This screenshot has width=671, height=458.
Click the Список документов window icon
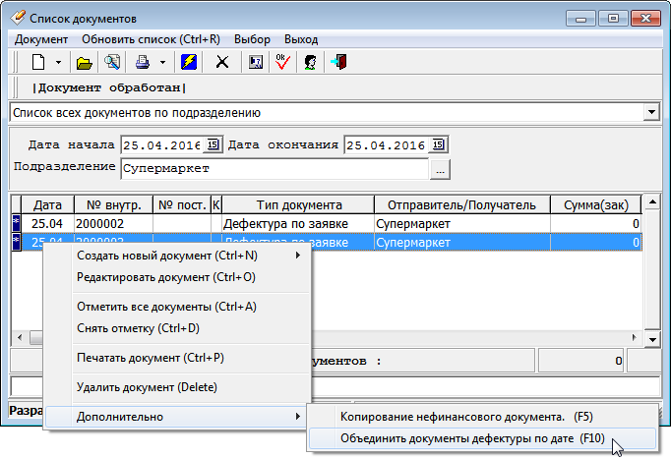pyautogui.click(x=18, y=18)
